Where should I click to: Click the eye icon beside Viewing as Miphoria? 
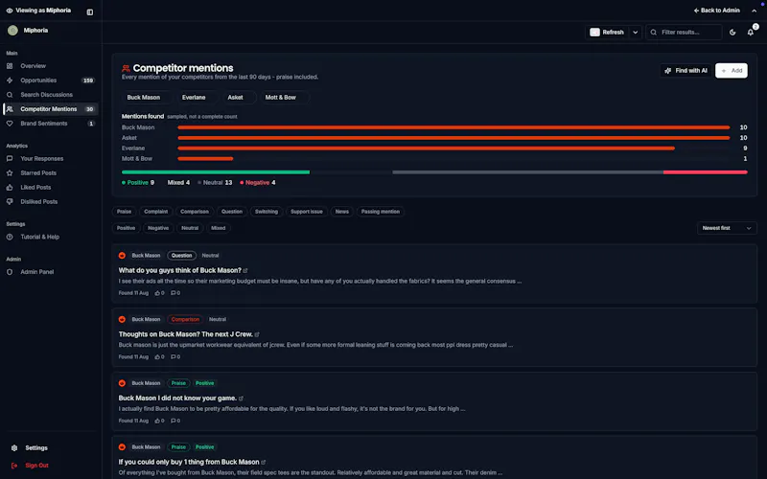[x=10, y=11]
